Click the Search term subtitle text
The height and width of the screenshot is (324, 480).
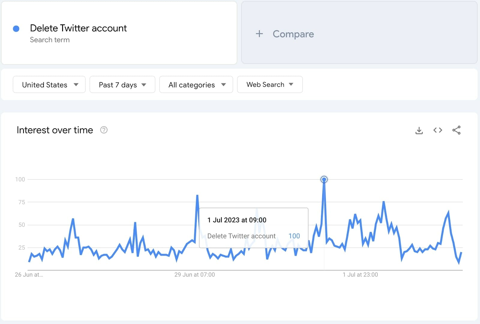click(x=50, y=40)
